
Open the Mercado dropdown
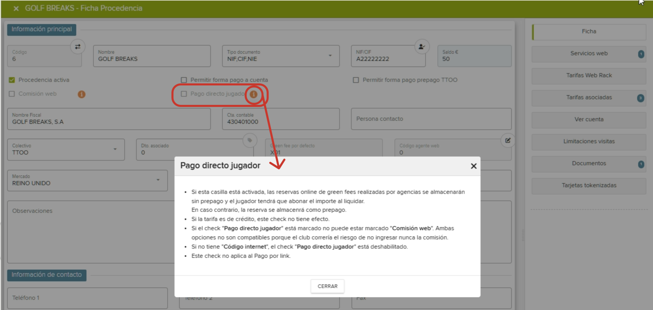[87, 180]
